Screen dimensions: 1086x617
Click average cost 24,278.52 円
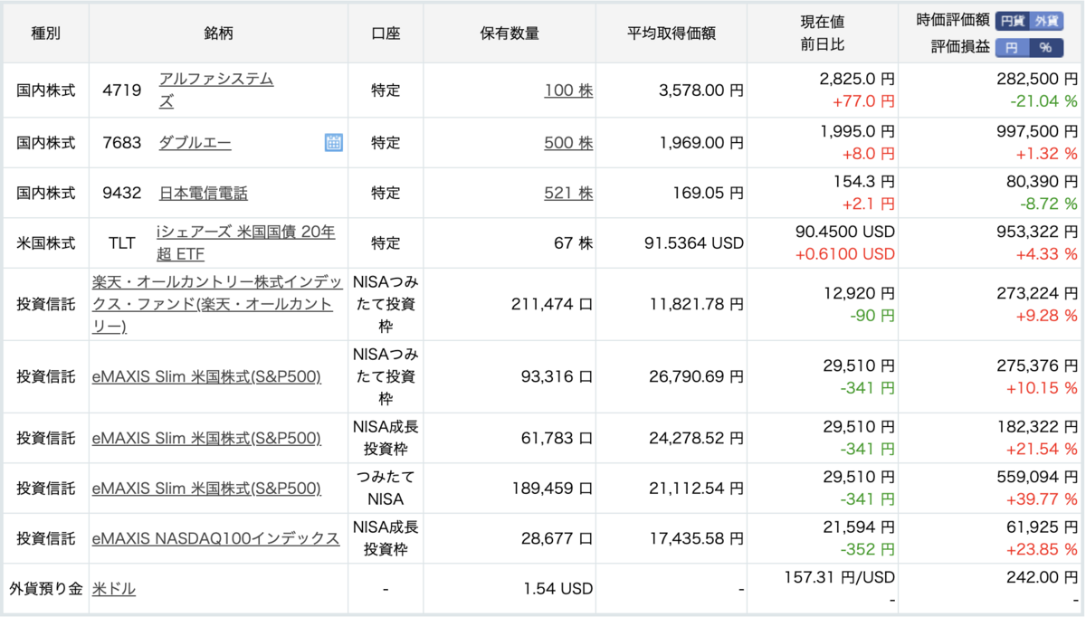697,438
